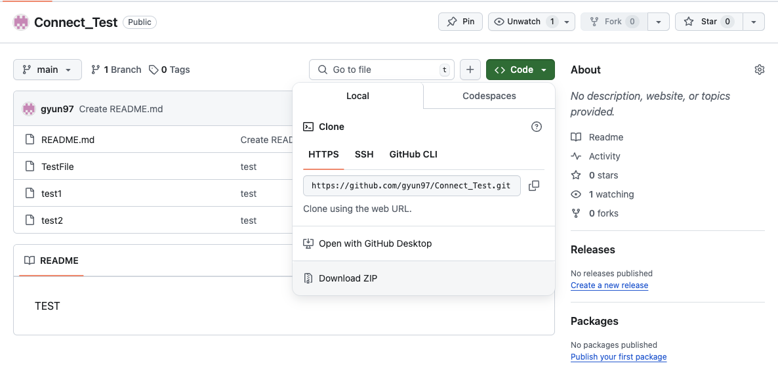Click the fork icon beside 0 forks
Screen dimensions: 778x378
click(x=576, y=213)
